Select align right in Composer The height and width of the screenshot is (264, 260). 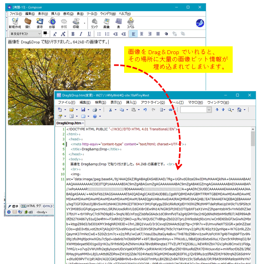(150, 34)
